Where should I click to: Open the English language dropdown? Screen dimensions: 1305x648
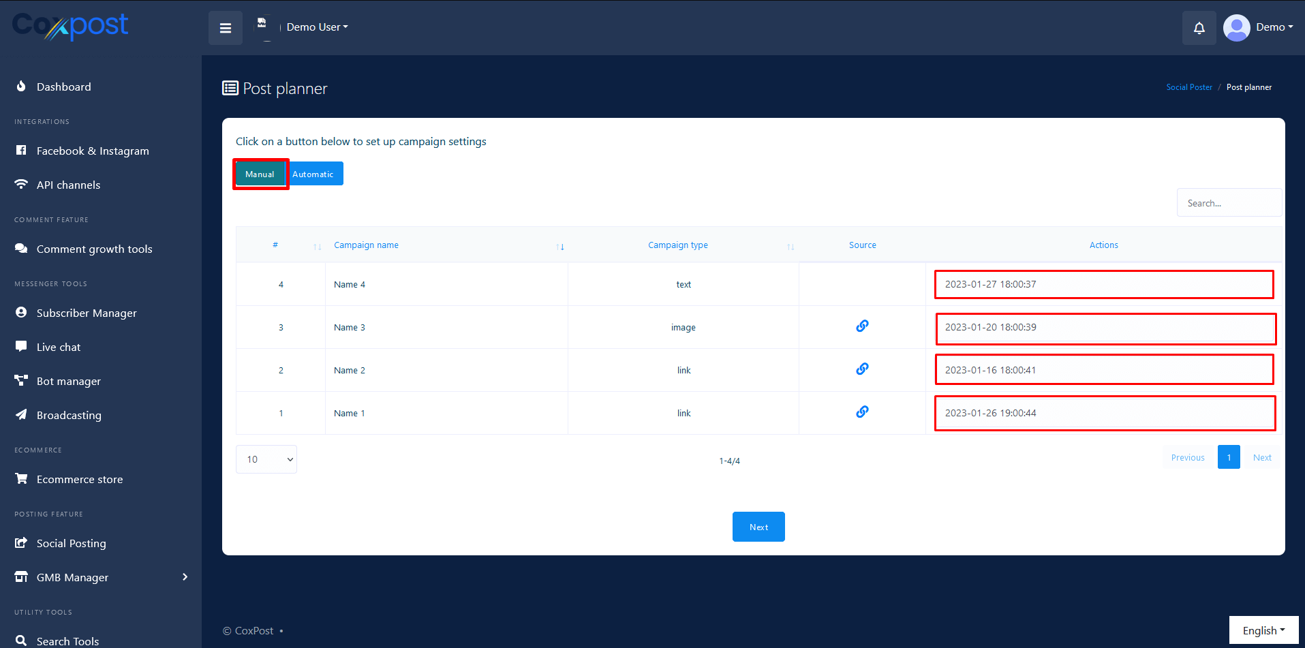coord(1263,630)
